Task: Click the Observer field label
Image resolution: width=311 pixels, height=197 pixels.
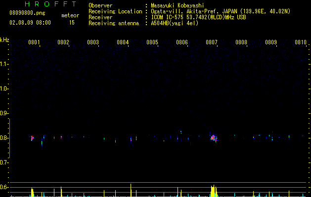Action: pyautogui.click(x=100, y=5)
